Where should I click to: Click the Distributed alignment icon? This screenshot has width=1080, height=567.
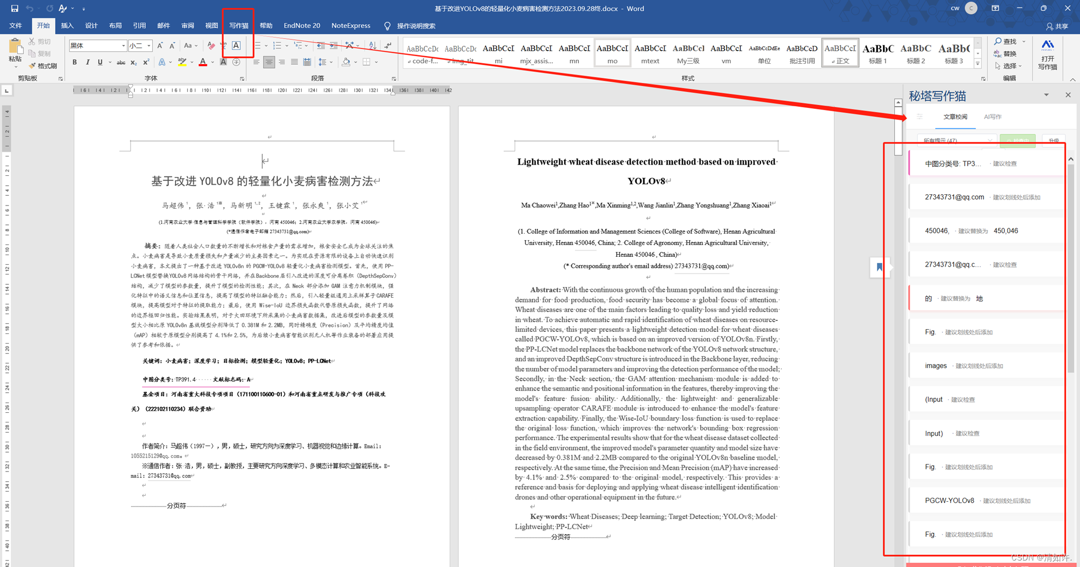[307, 62]
